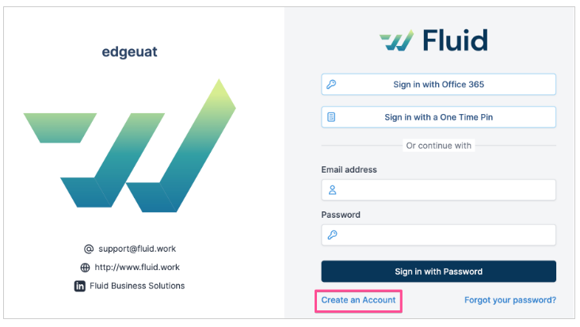Open Forgot your password? link
This screenshot has height=327, width=580.
[510, 300]
